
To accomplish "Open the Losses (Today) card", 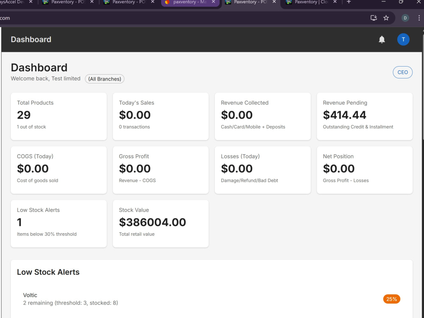I will coord(262,170).
